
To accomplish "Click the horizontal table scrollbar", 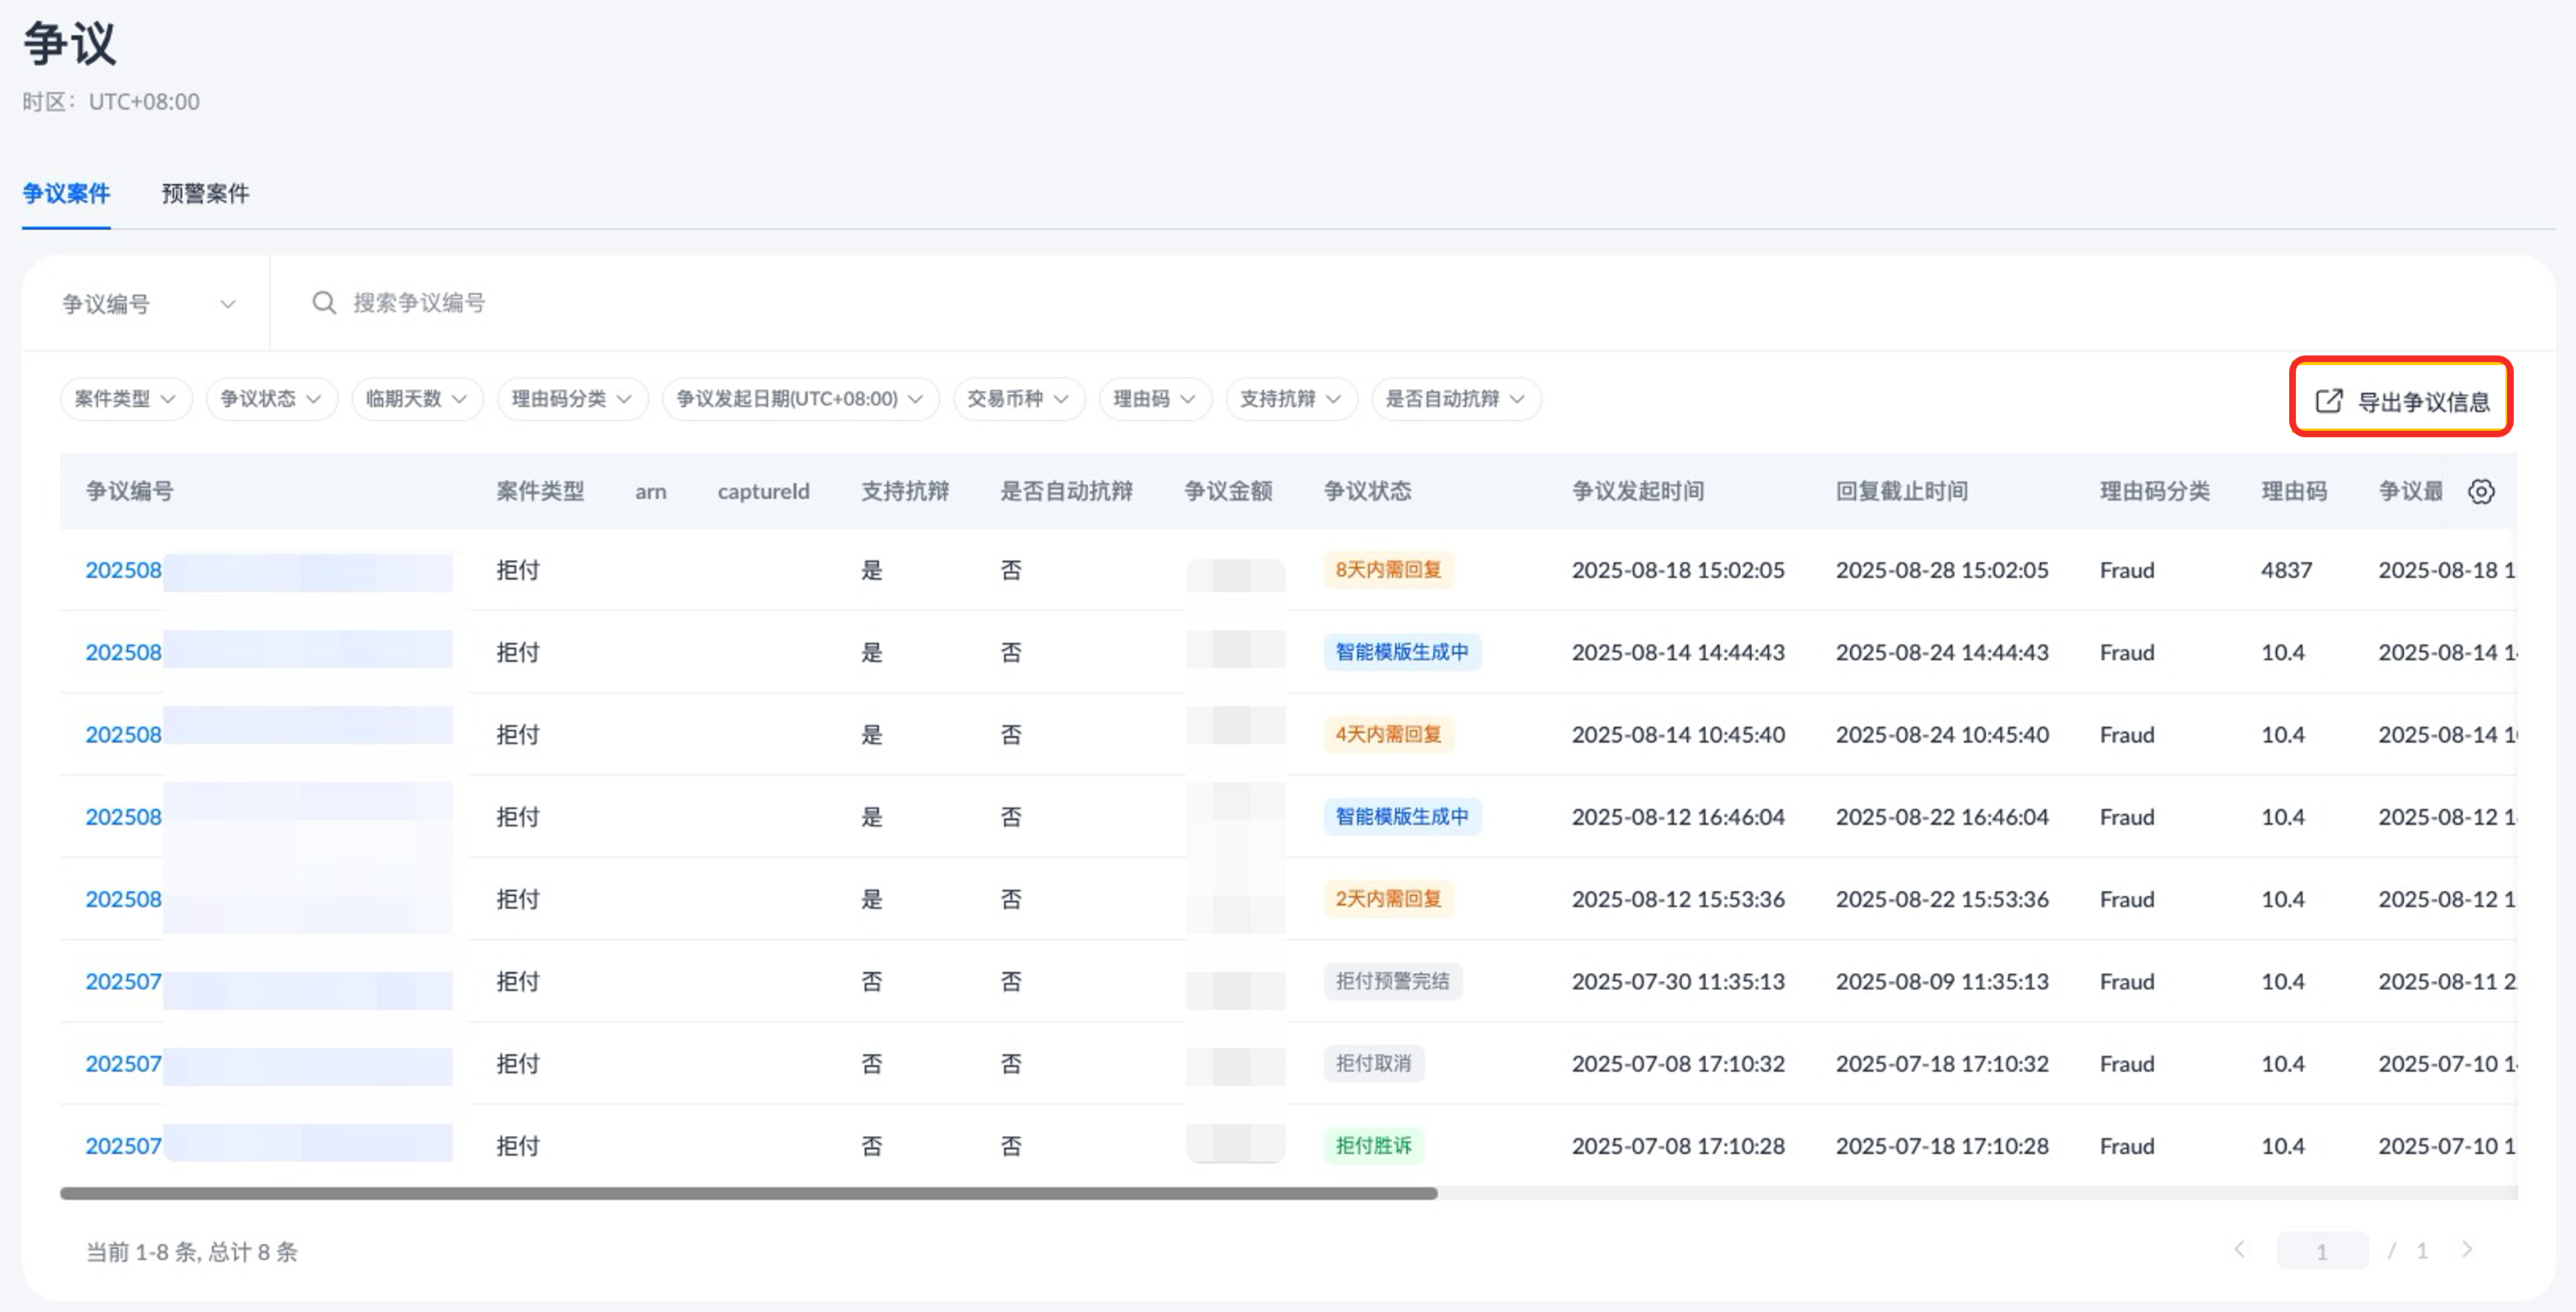I will tap(748, 1193).
